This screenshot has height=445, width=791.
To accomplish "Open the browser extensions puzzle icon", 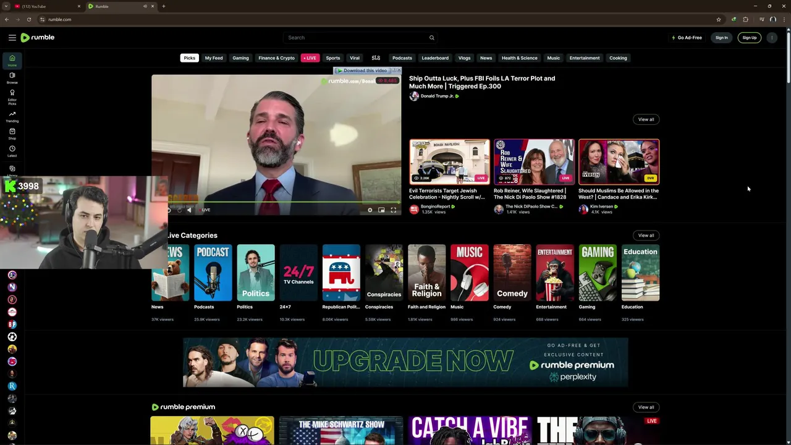I will [x=745, y=19].
